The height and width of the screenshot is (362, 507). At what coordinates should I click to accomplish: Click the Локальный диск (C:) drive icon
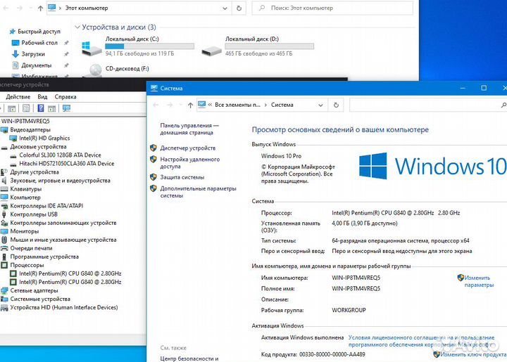click(x=91, y=48)
